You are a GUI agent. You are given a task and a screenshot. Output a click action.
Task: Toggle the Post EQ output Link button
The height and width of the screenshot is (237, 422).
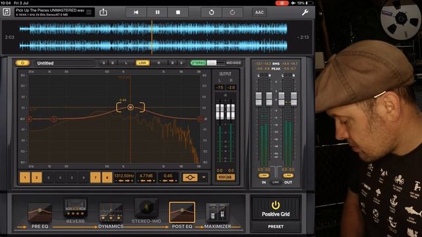(226, 177)
